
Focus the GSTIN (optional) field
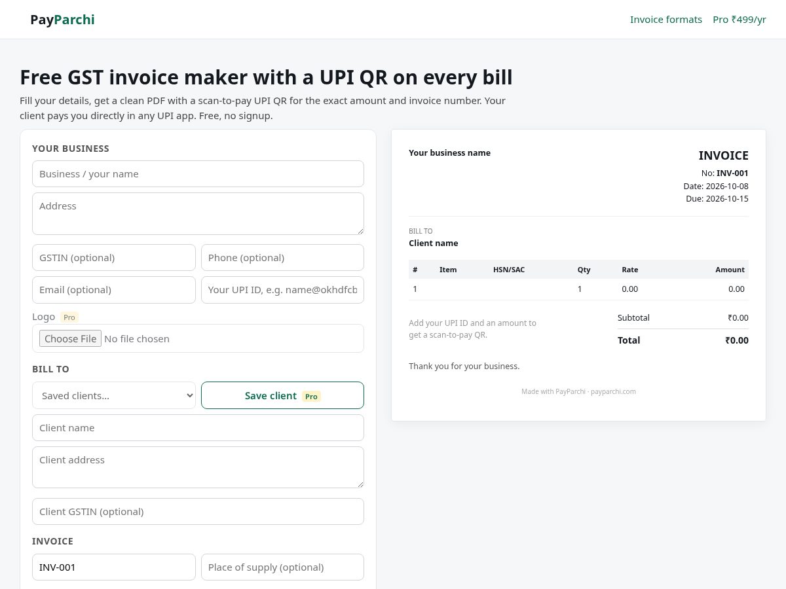114,258
